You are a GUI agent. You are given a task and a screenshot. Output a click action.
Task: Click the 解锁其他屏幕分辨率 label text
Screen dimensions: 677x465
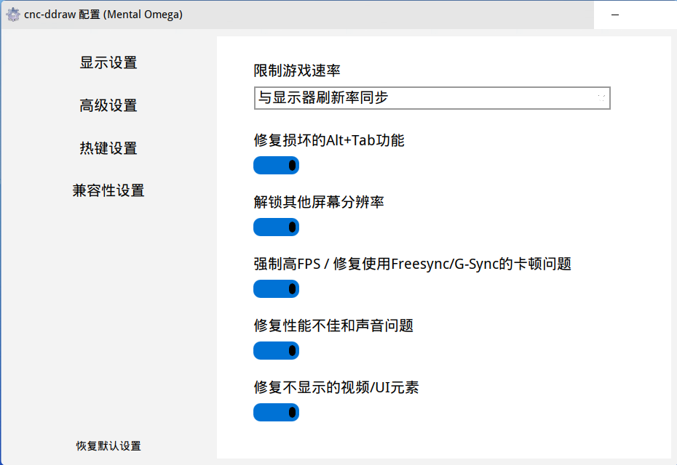click(319, 202)
